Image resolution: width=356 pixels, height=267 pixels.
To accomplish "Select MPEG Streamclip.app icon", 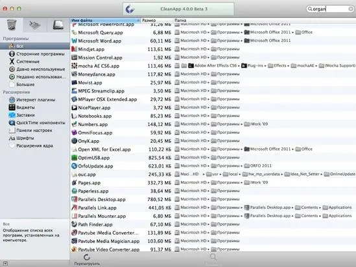I will pyautogui.click(x=74, y=91).
